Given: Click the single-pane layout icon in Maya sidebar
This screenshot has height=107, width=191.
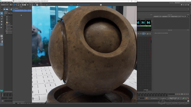Looking at the screenshot, I should [2, 36].
